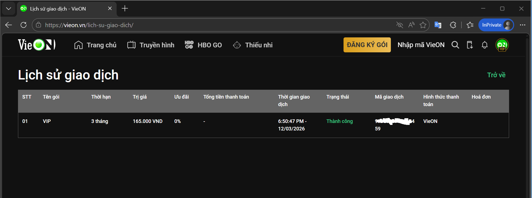Viewport: 532px width, 198px height.
Task: Open the Google Translate extension icon
Action: click(x=438, y=25)
